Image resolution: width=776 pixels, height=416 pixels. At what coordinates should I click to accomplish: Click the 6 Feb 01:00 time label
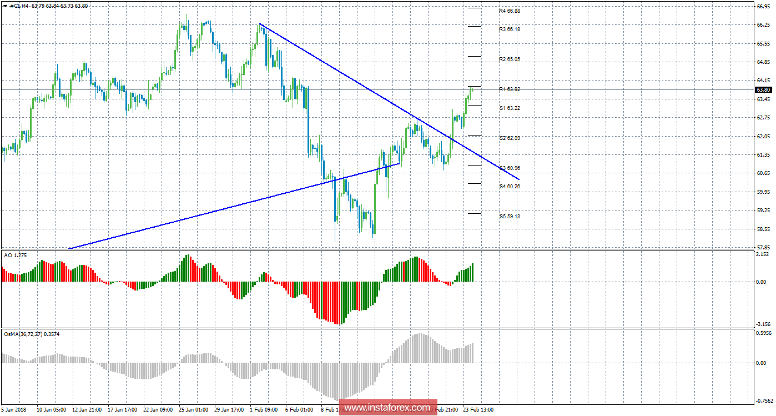pos(299,410)
